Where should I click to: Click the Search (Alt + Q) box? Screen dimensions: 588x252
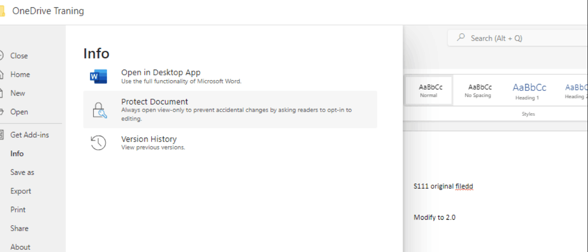coord(517,38)
